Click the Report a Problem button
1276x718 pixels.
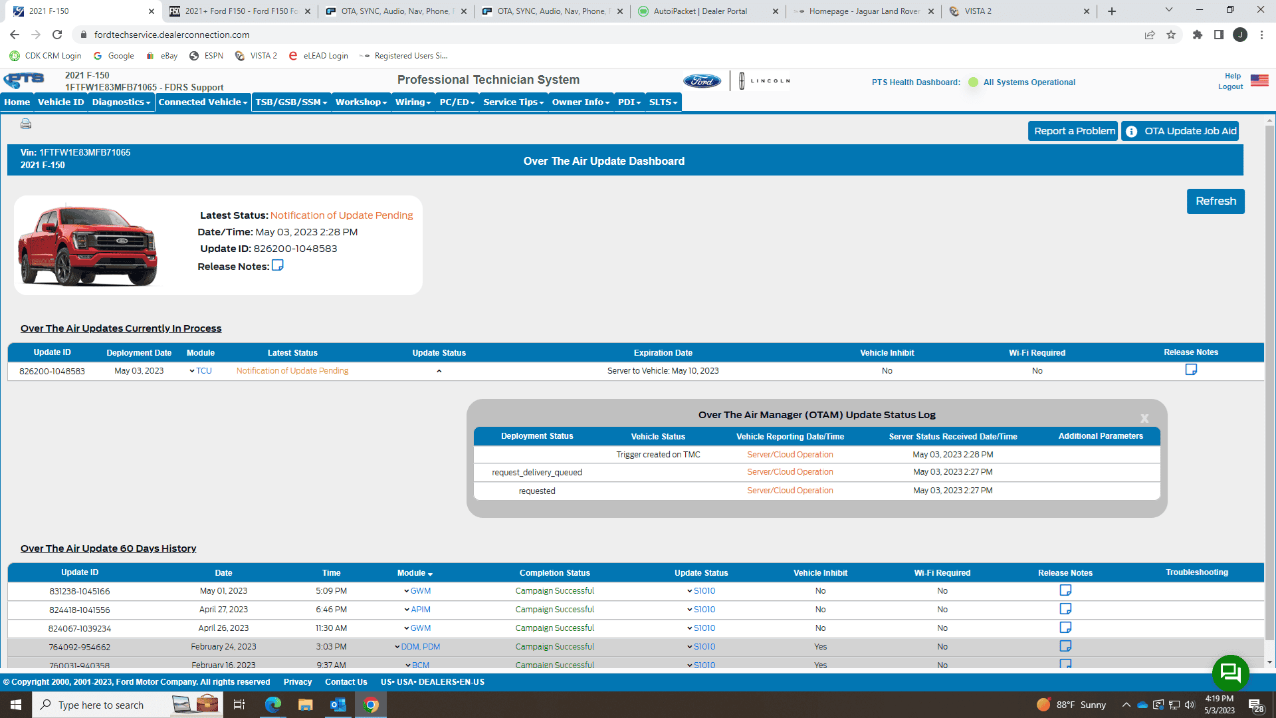1074,131
